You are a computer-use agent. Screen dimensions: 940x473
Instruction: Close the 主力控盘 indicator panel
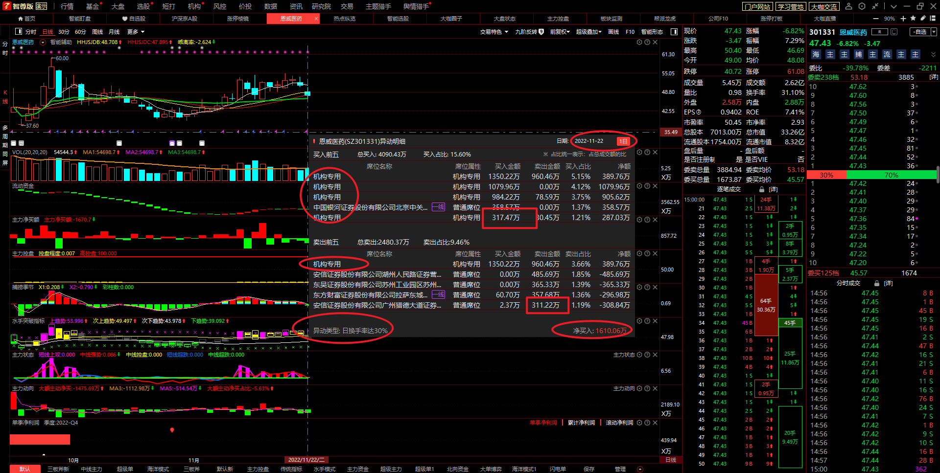(x=655, y=253)
